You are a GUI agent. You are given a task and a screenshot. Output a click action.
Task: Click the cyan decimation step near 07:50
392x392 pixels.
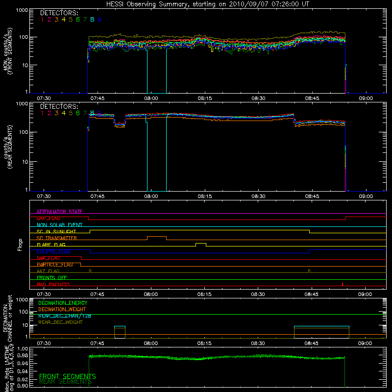click(120, 326)
